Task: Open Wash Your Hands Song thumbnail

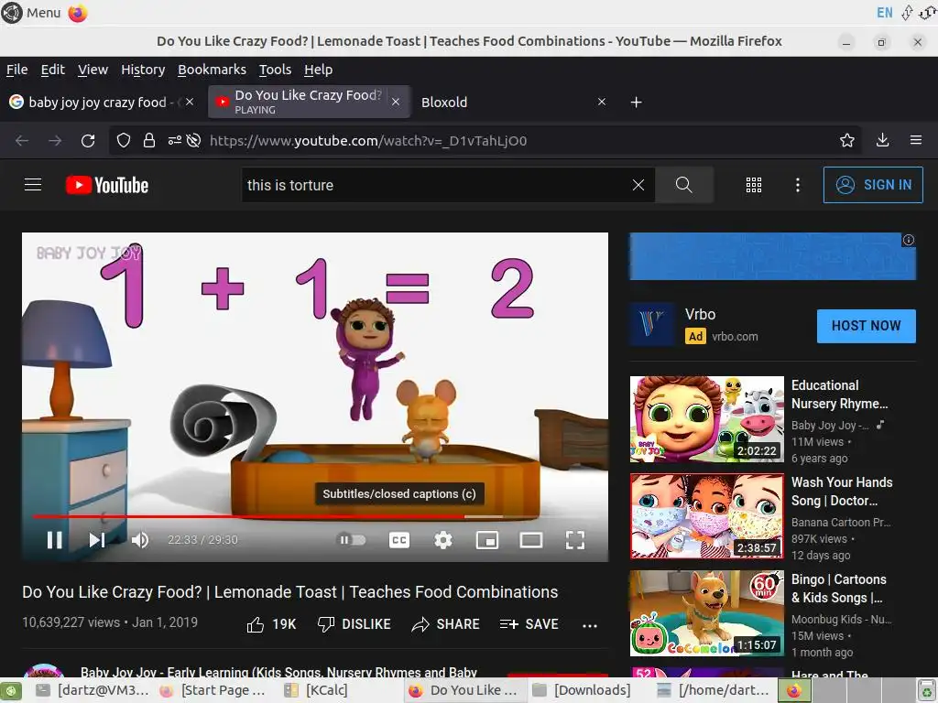Action: click(x=706, y=516)
